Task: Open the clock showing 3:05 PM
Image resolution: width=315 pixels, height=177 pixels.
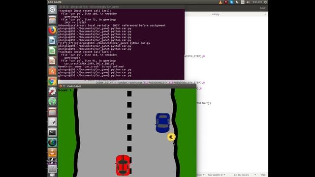Action: 257,2
